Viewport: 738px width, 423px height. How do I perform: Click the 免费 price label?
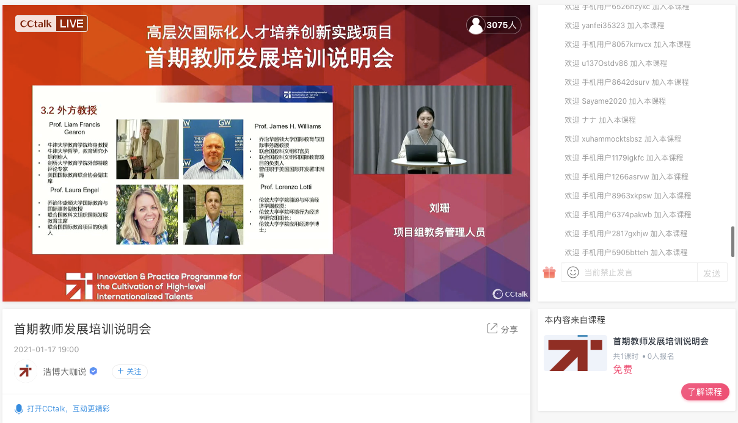[623, 369]
